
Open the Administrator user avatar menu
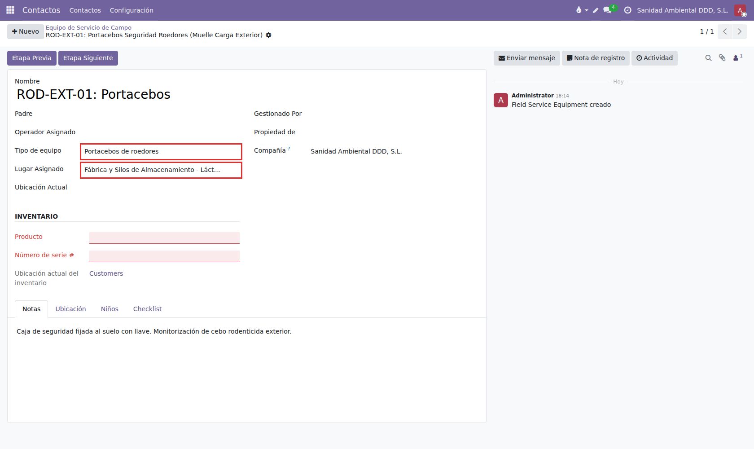click(x=740, y=10)
